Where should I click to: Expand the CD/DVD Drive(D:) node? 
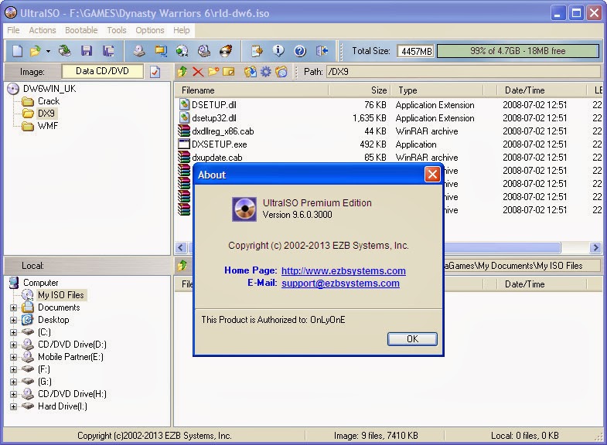pos(14,345)
